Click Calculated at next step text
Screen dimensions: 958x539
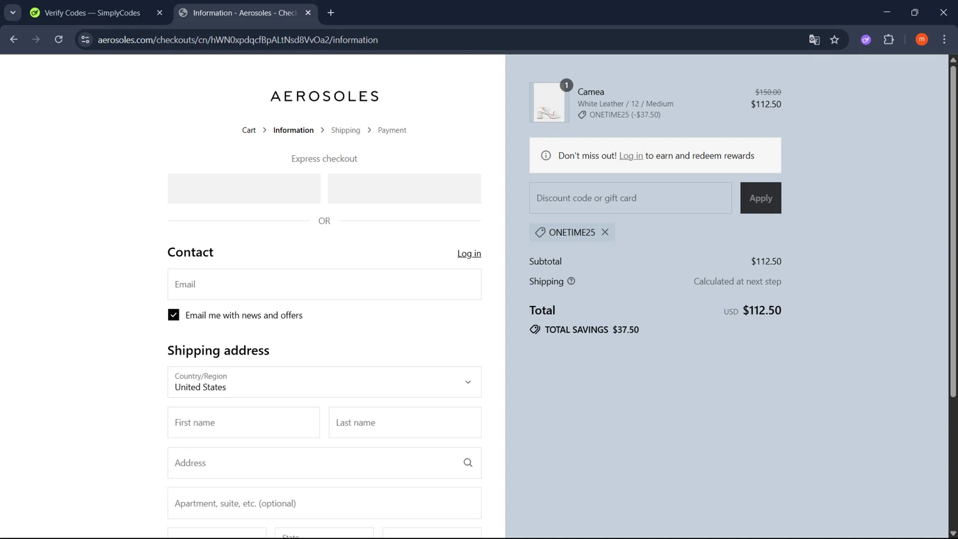(x=737, y=281)
